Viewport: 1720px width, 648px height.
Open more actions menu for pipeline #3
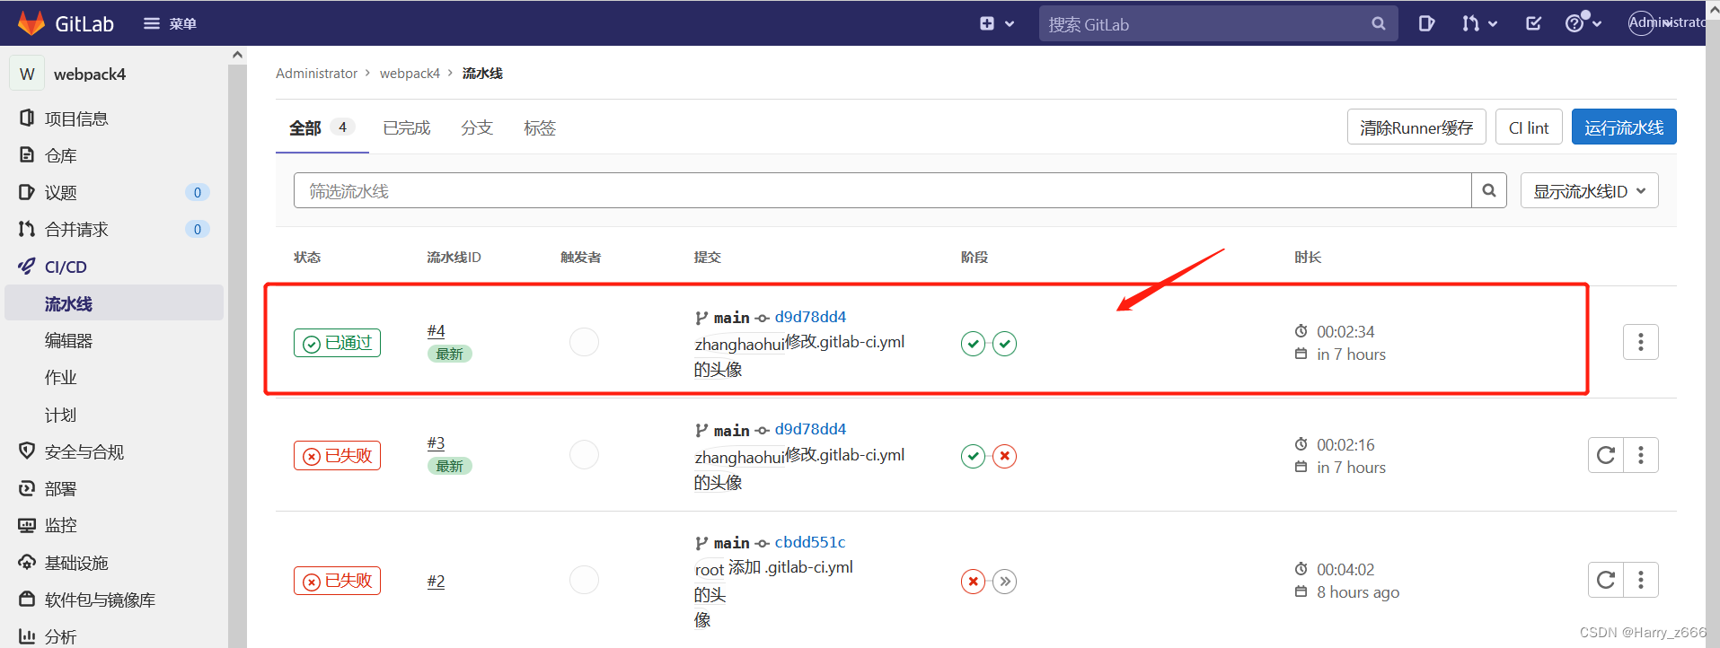[1641, 455]
